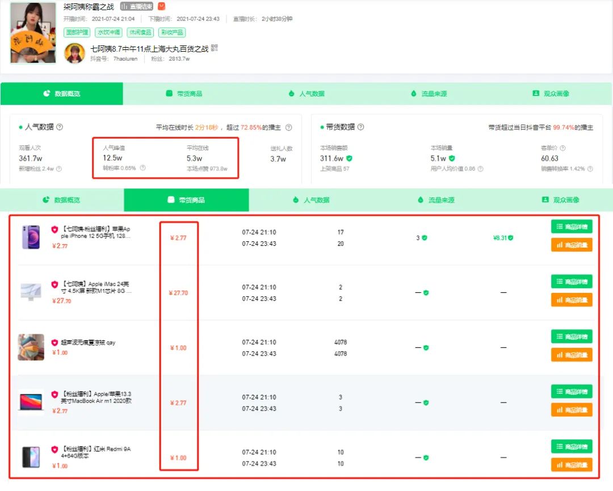Select active 带货商品 tab above product list
613x491 pixels.
click(187, 200)
